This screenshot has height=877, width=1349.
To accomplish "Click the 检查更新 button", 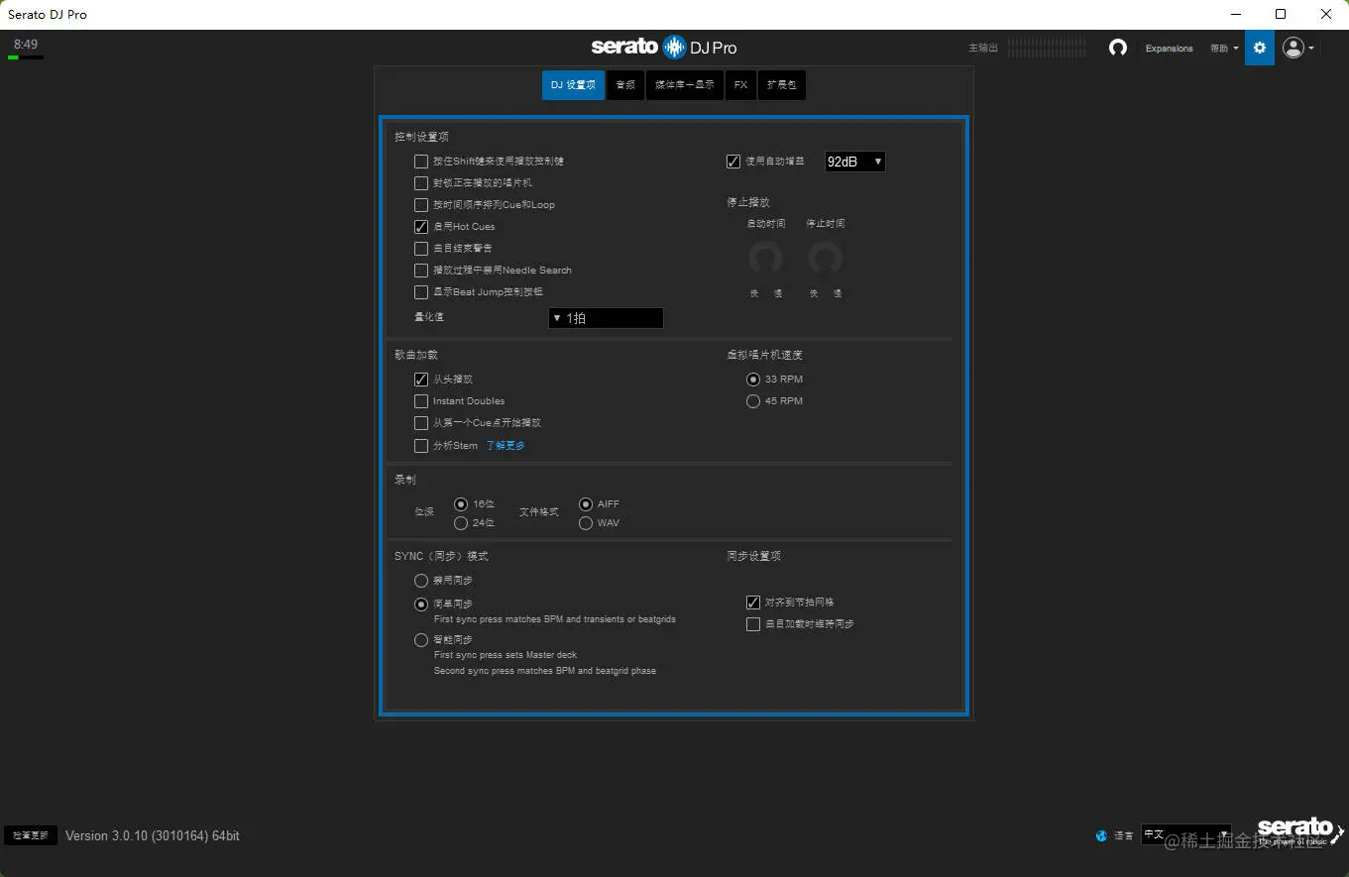I will (31, 835).
